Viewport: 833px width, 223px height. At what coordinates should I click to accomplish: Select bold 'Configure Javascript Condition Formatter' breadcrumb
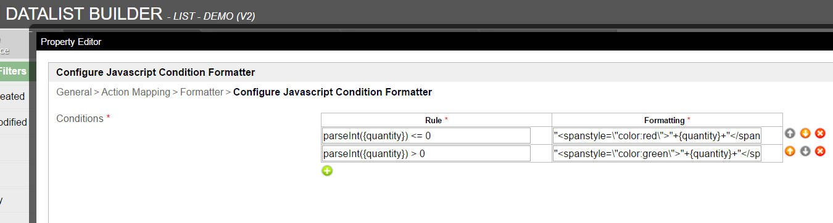(333, 92)
